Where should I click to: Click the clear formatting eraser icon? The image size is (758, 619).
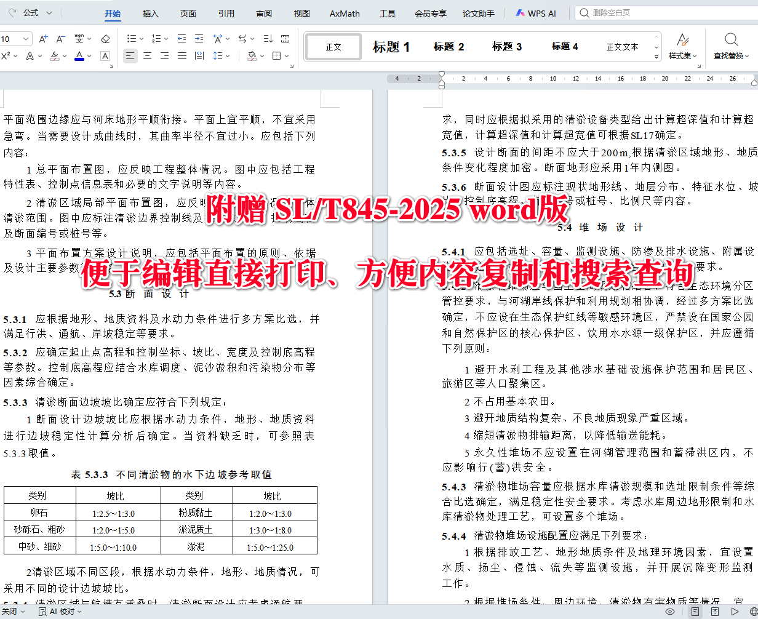click(x=105, y=39)
